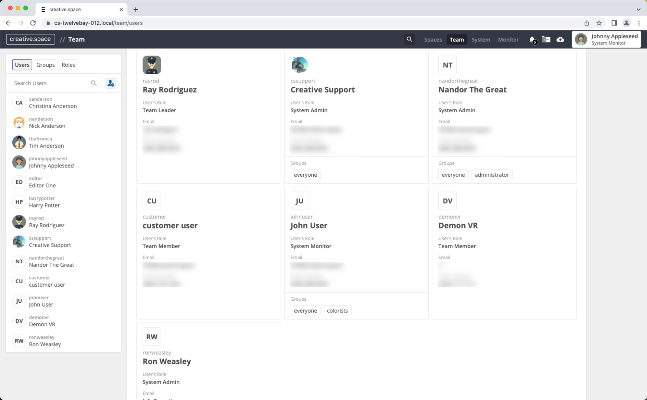Click the 'everyone' group tag on Creative Support card
This screenshot has width=647, height=400.
click(305, 175)
